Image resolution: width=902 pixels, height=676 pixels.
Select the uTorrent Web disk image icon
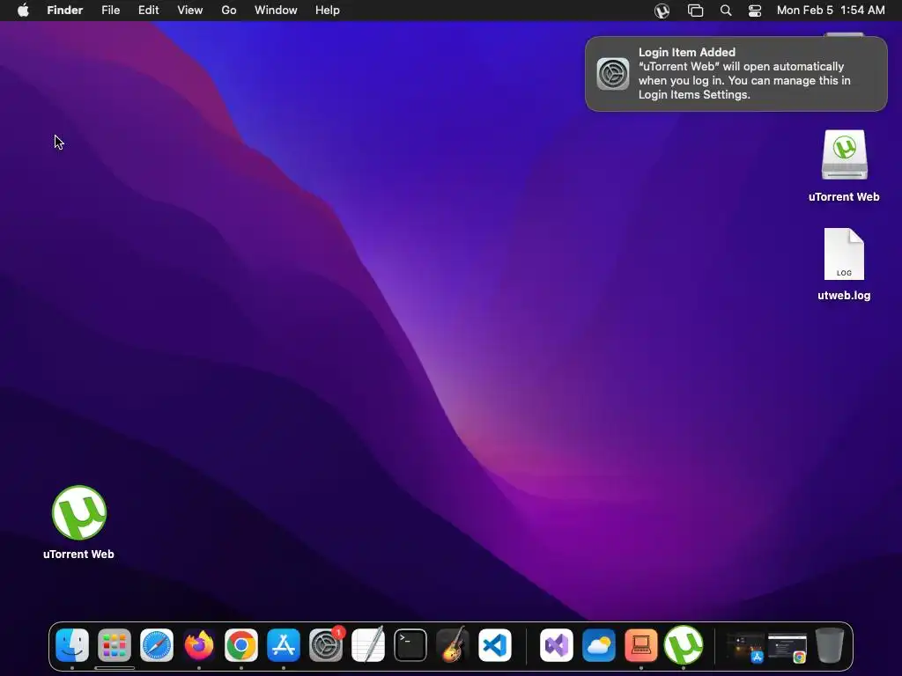[844, 155]
